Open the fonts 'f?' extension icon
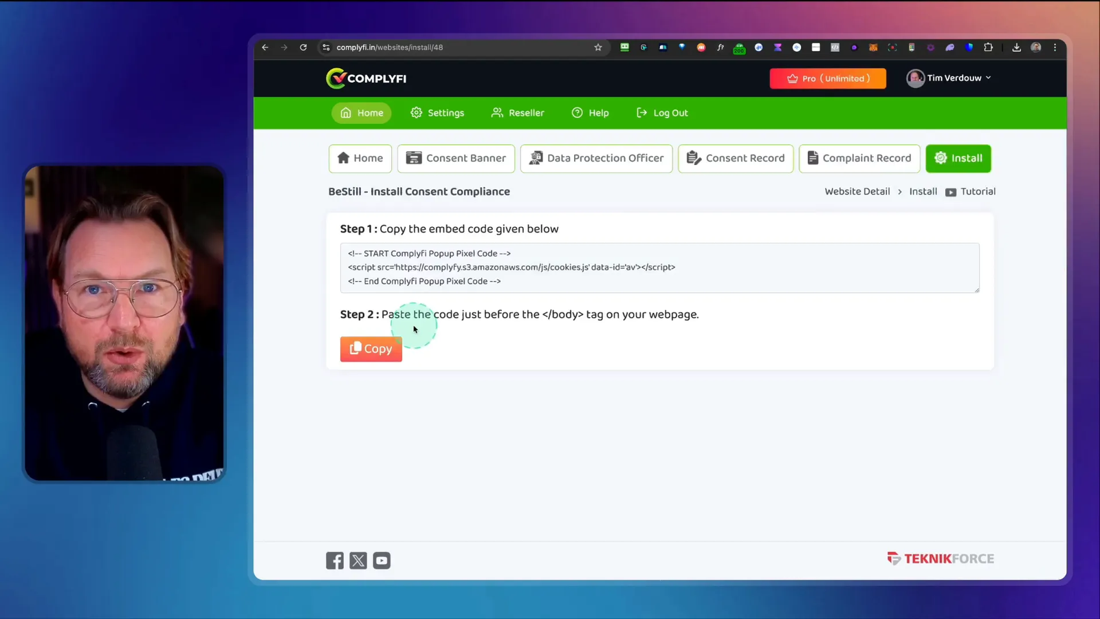The width and height of the screenshot is (1100, 619). 720,47
